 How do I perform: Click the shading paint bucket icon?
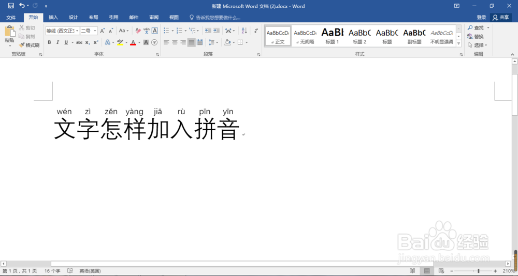[227, 42]
